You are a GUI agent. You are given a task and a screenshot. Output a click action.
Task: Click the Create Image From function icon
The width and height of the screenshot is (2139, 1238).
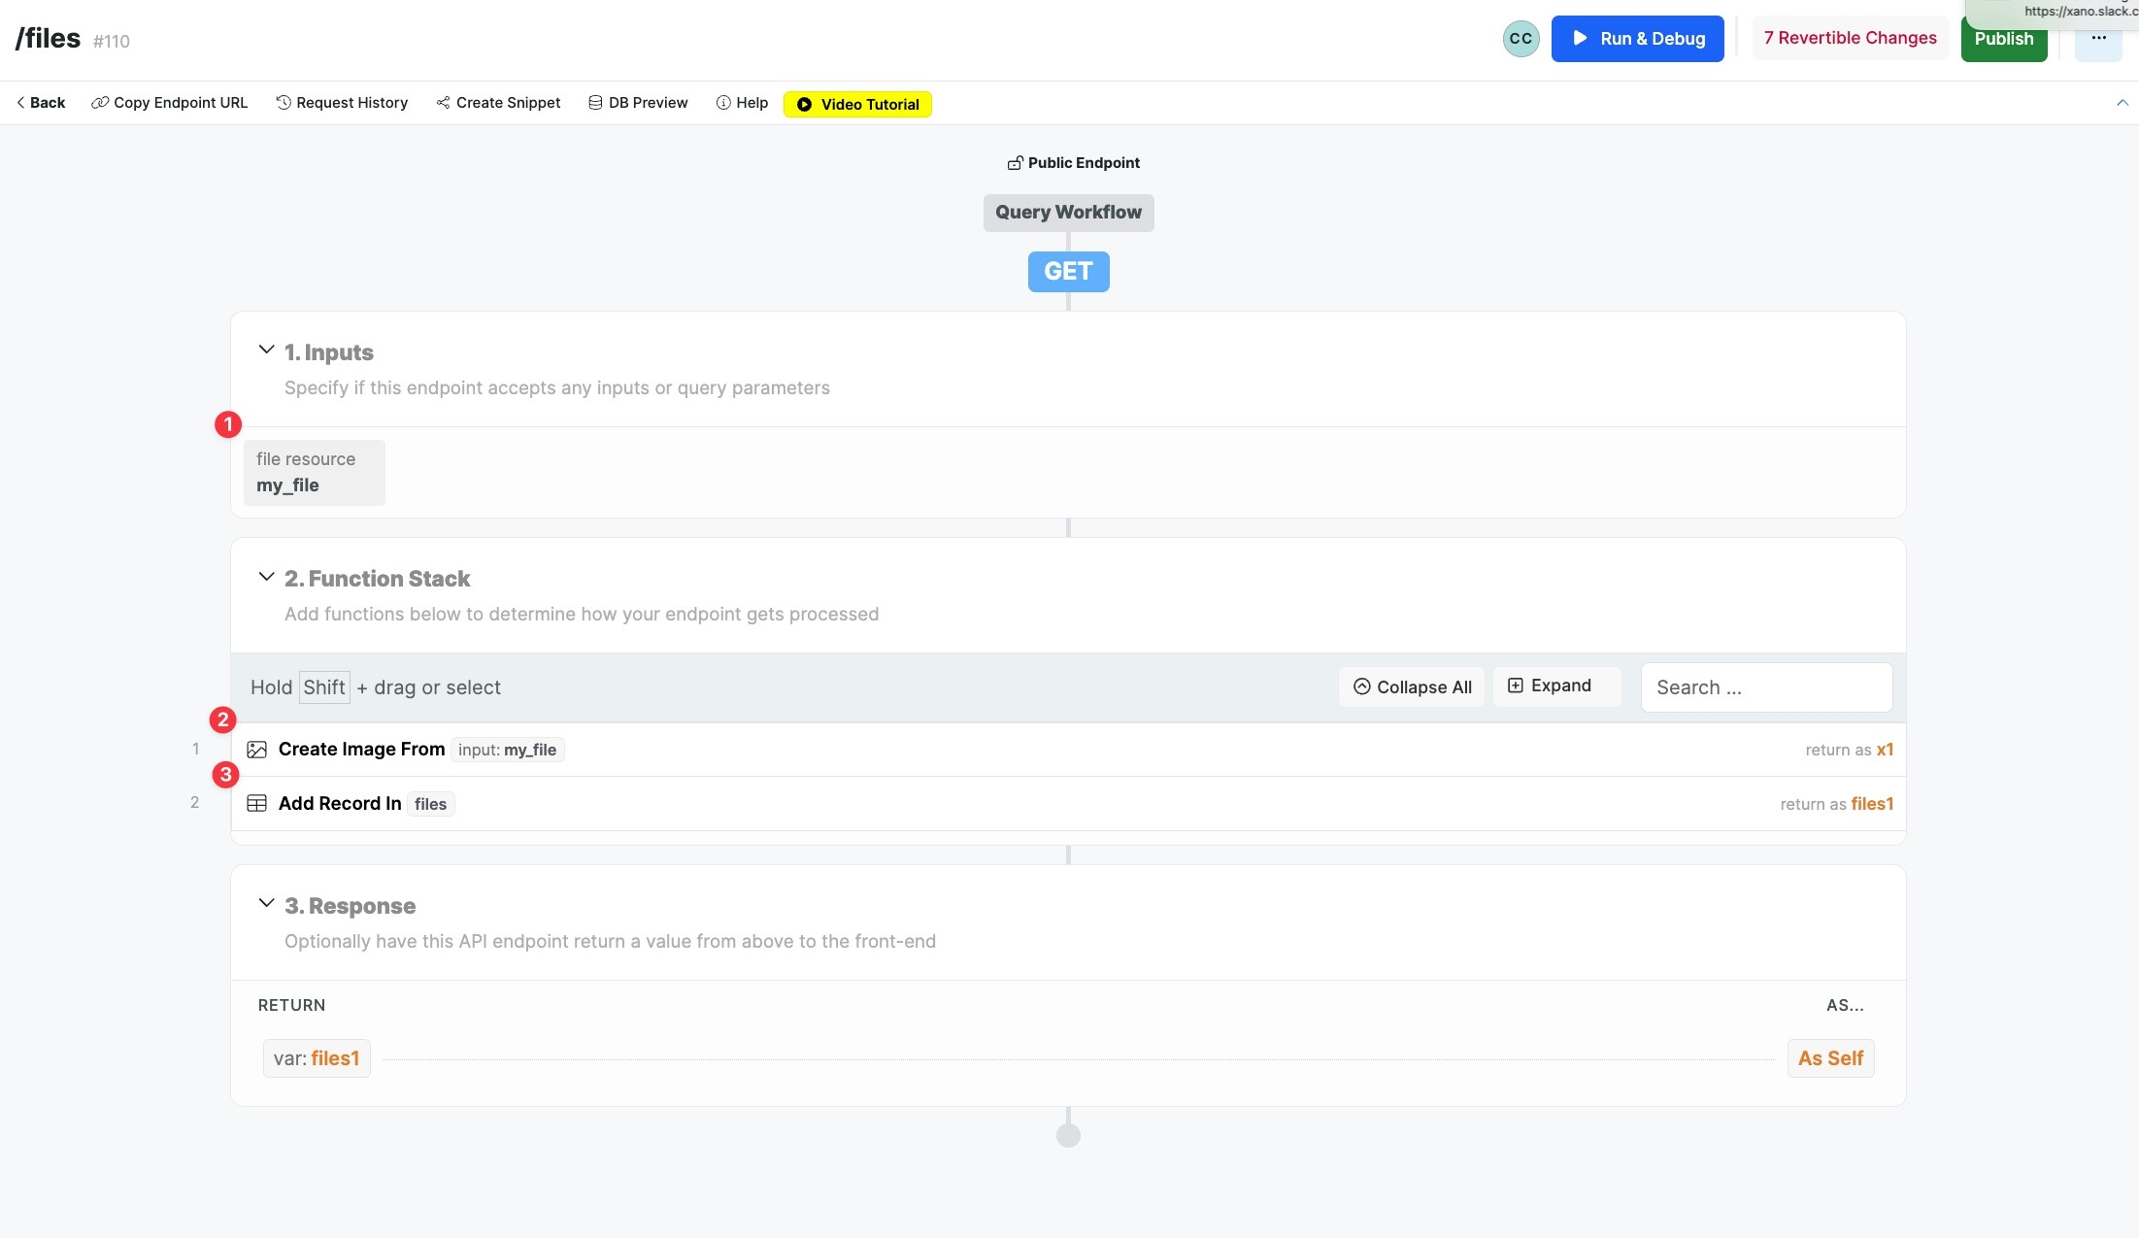[256, 750]
